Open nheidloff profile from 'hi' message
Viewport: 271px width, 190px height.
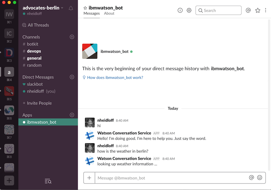pos(105,120)
